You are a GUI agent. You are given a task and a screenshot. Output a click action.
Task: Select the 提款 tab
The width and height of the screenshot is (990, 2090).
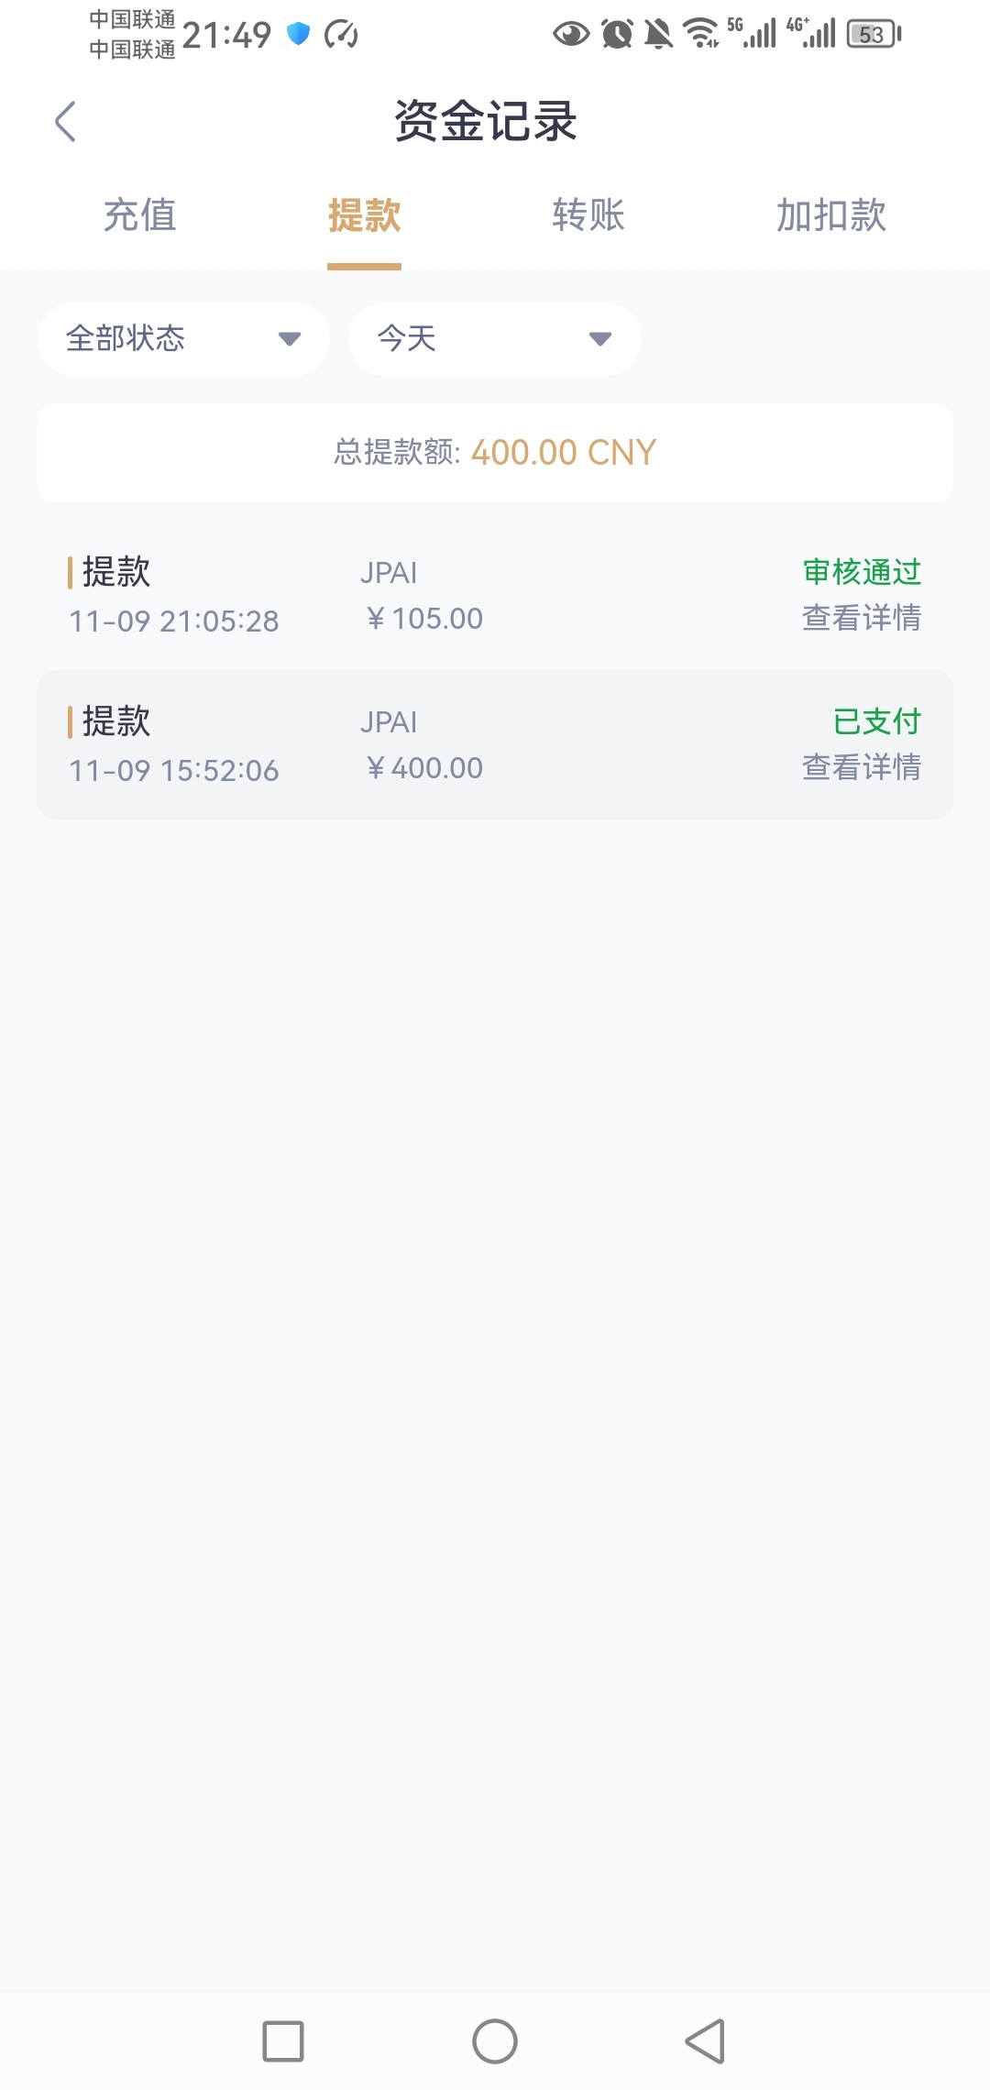pos(364,216)
